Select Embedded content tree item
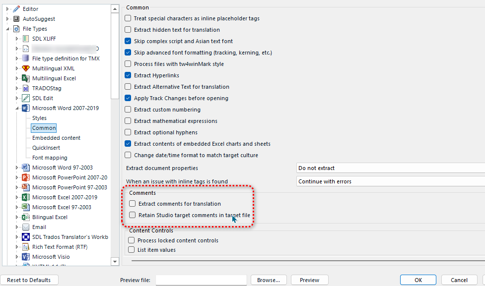Image resolution: width=485 pixels, height=286 pixels. tap(56, 138)
